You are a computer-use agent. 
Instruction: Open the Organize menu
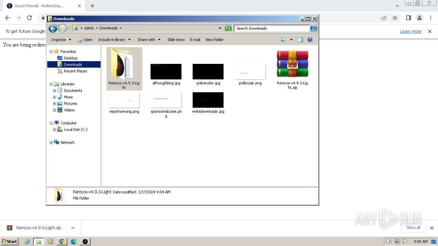[61, 40]
